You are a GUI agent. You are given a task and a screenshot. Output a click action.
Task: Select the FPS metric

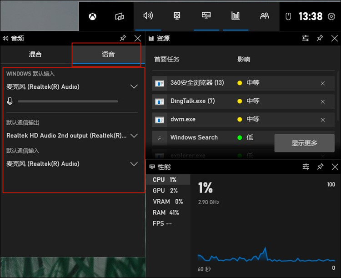pyautogui.click(x=168, y=223)
